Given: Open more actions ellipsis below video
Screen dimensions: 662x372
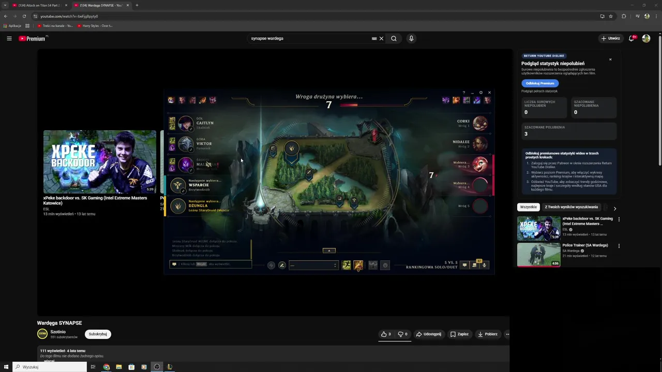Looking at the screenshot, I should tap(507, 334).
